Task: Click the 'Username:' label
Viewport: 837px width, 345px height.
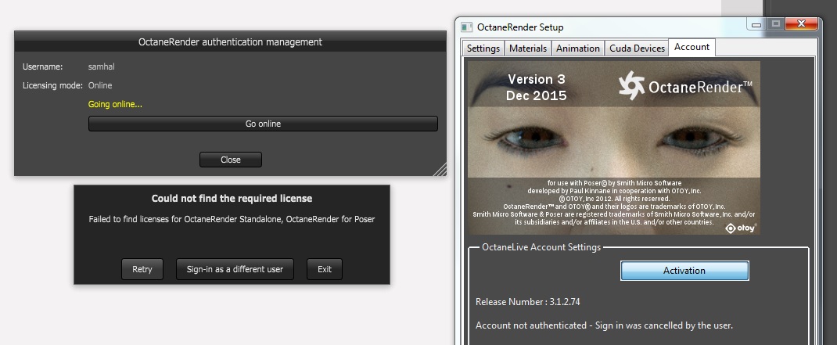Action: (x=43, y=66)
